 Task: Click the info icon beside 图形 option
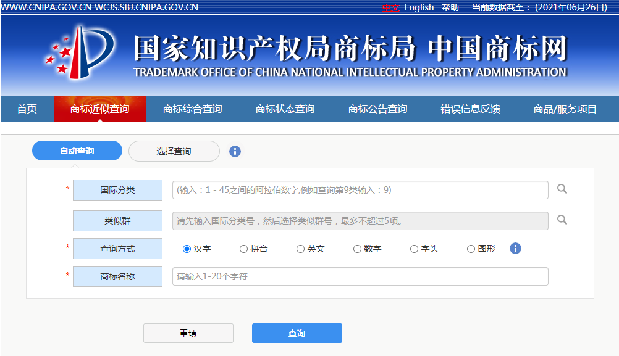[515, 249]
